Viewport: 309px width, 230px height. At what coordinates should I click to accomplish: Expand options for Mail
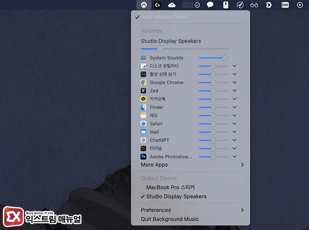[234, 132]
